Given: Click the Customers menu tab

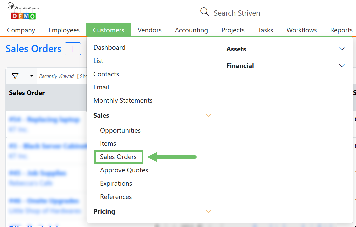Looking at the screenshot, I should 108,30.
